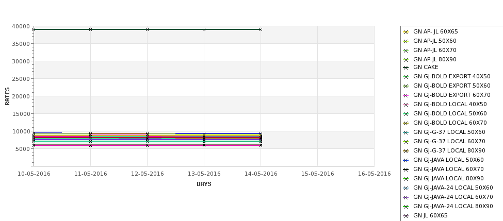
Task: Click the GN AP- JL 60X65 legend marker
Action: (405, 32)
